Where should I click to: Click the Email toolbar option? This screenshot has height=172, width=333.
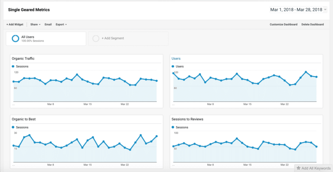48,24
